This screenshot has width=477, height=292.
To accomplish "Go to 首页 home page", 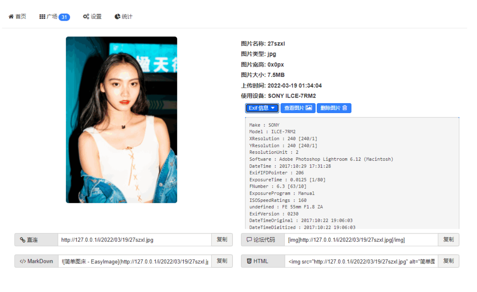I will [x=17, y=16].
